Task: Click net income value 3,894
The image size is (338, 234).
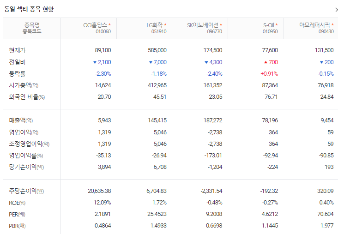Action: (x=104, y=167)
